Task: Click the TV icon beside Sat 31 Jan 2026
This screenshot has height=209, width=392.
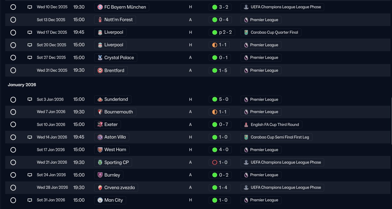Action: tap(30, 200)
